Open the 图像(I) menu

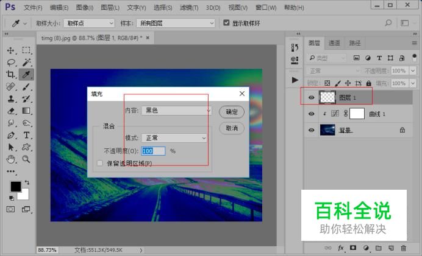[85, 7]
